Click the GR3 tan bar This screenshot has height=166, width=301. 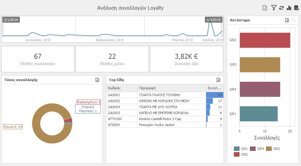260,65
